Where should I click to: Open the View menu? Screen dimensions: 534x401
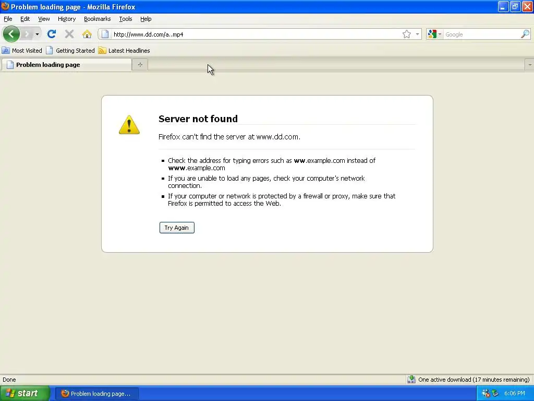pos(44,19)
